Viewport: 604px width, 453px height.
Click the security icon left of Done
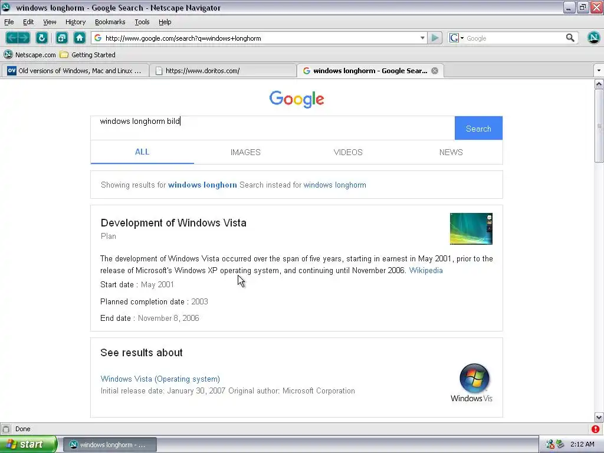click(6, 429)
